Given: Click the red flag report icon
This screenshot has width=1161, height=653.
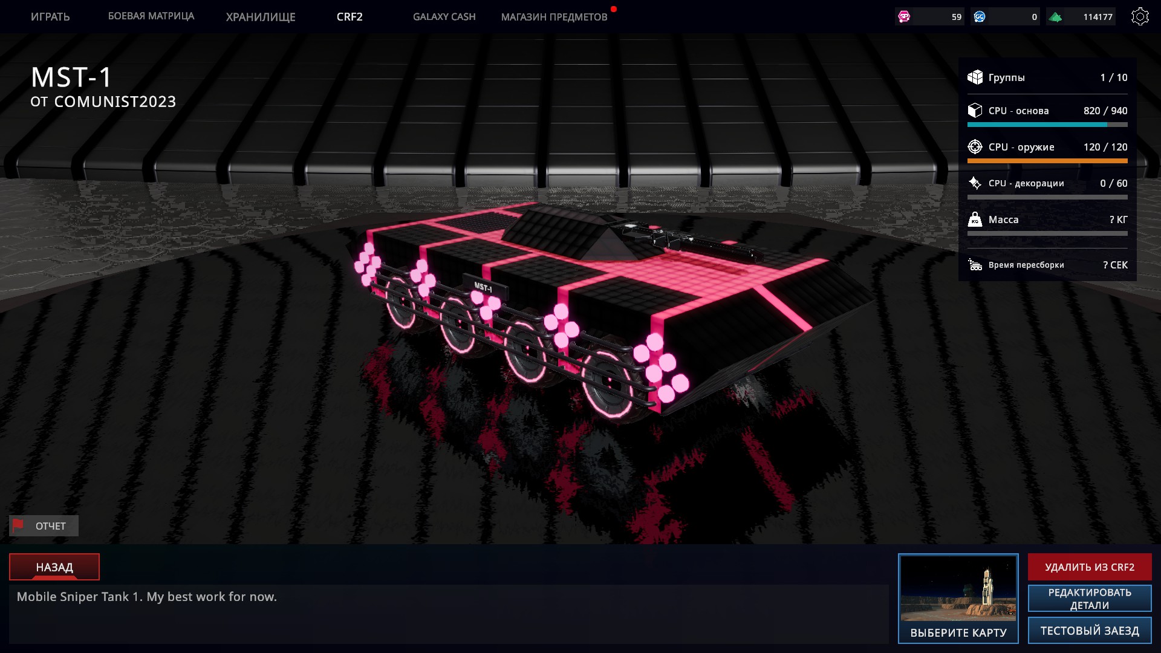Looking at the screenshot, I should [x=19, y=525].
